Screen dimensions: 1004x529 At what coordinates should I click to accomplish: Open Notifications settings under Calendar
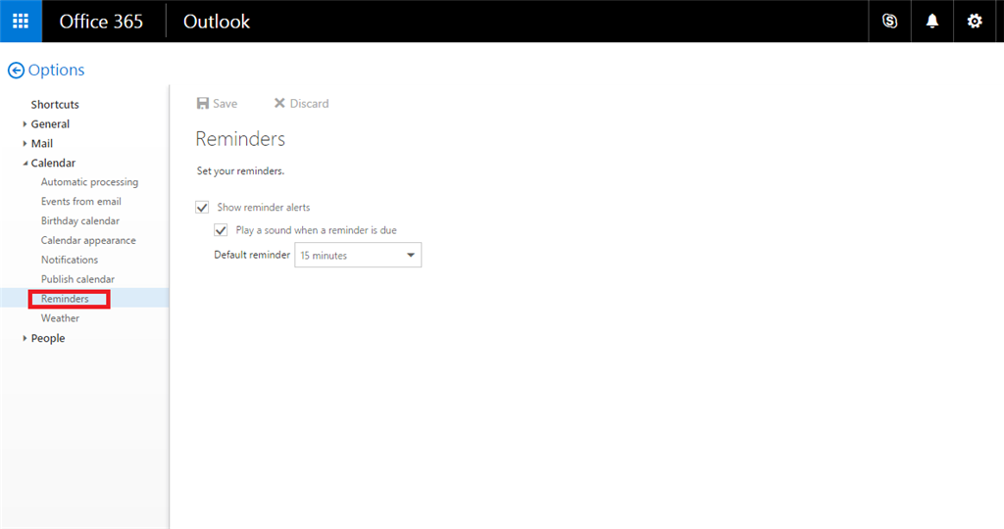point(70,260)
